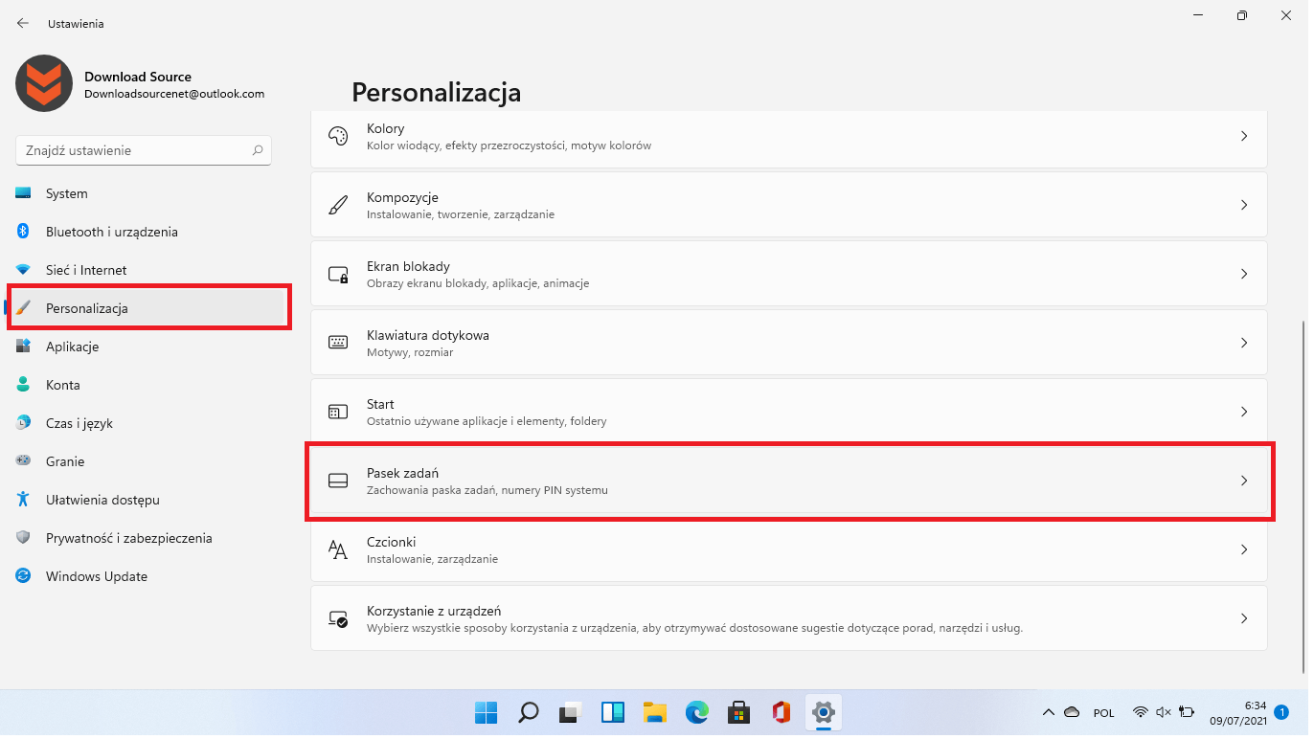Click the Konta person icon

(24, 385)
